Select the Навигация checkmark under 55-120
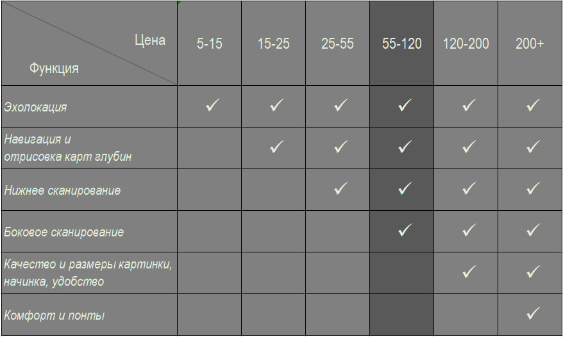This screenshot has height=337, width=563. click(405, 147)
